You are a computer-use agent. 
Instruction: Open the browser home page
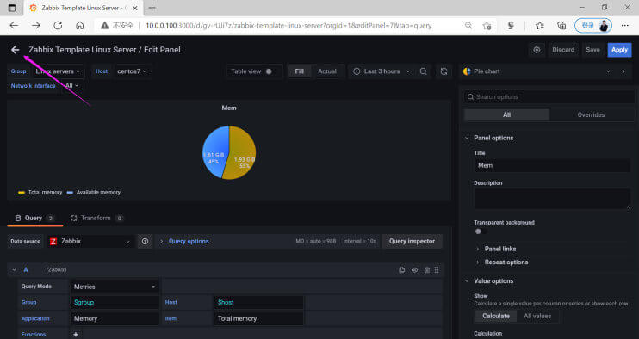coord(80,25)
